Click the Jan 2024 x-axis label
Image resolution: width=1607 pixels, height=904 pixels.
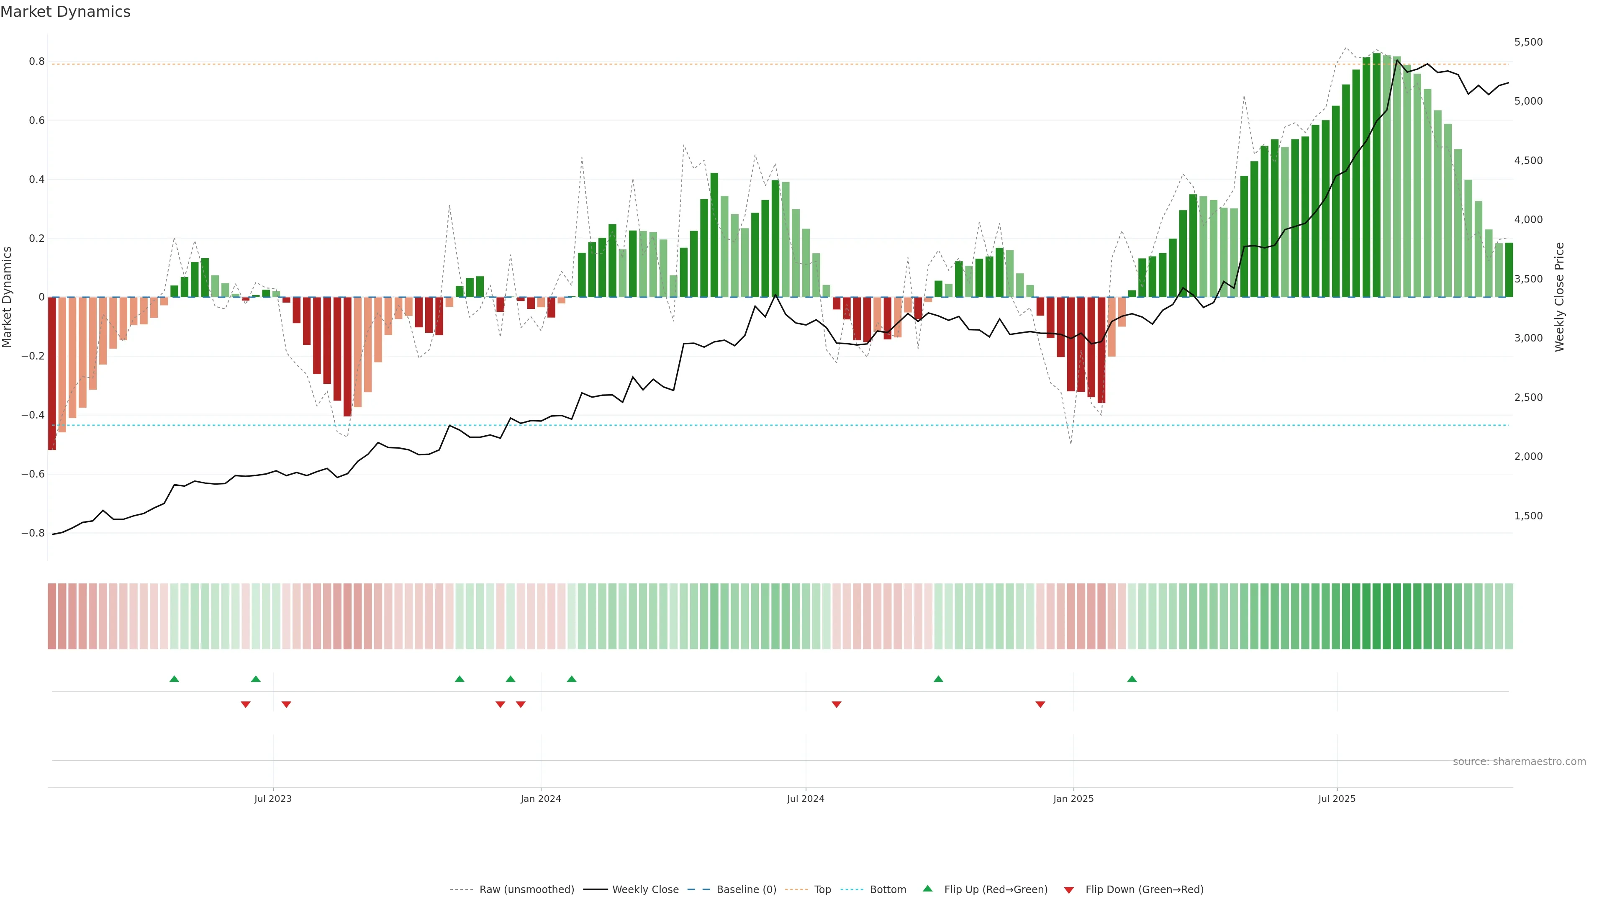coord(540,799)
